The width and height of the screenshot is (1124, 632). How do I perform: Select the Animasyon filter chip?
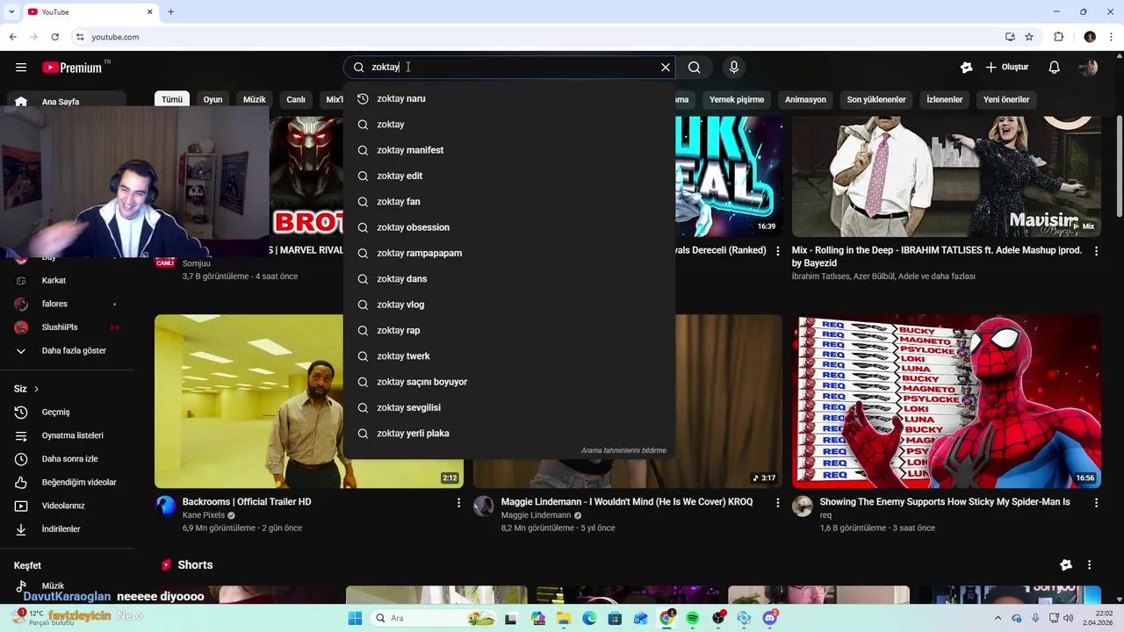(x=805, y=100)
